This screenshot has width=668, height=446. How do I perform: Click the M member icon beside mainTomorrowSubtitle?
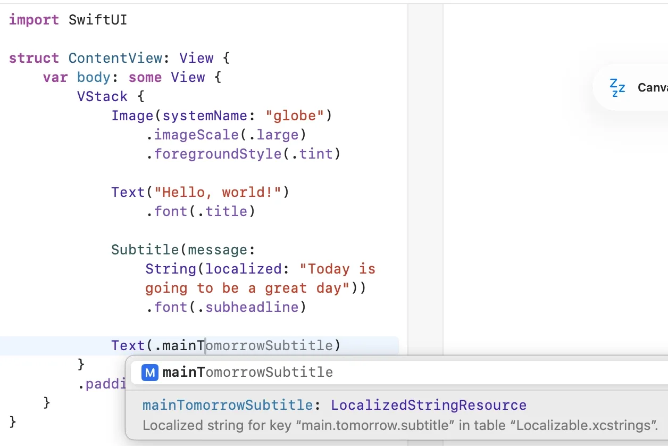pyautogui.click(x=148, y=372)
